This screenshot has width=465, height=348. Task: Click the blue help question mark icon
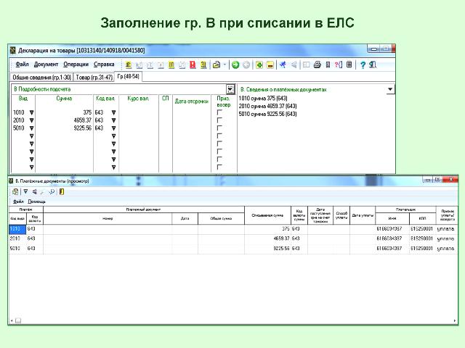(x=363, y=65)
